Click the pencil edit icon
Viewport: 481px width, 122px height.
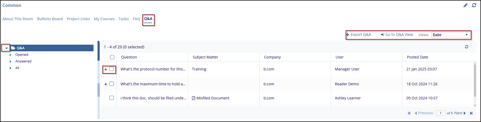pos(466,5)
